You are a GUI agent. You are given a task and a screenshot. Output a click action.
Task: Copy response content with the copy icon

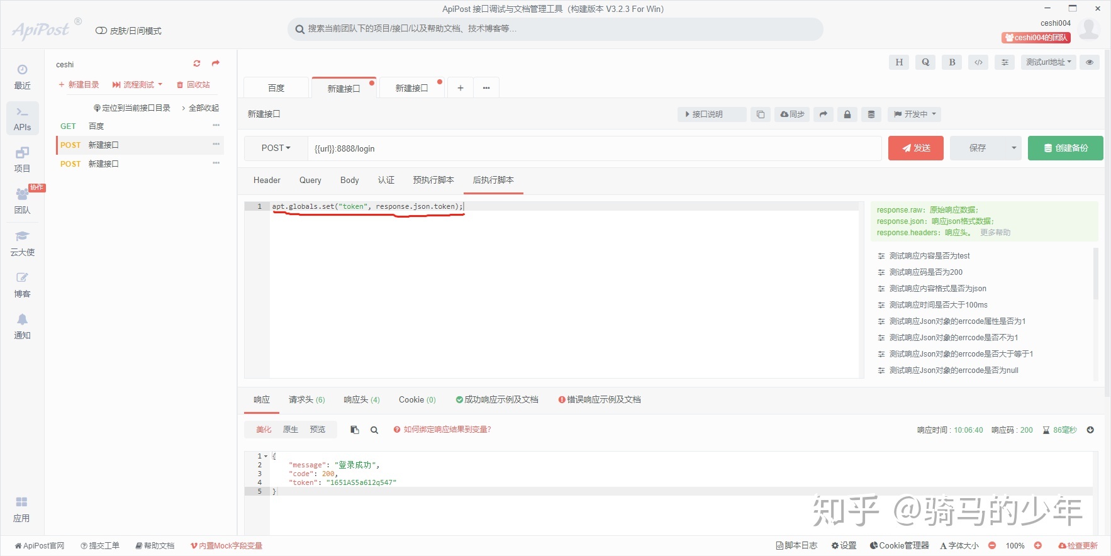(x=355, y=430)
